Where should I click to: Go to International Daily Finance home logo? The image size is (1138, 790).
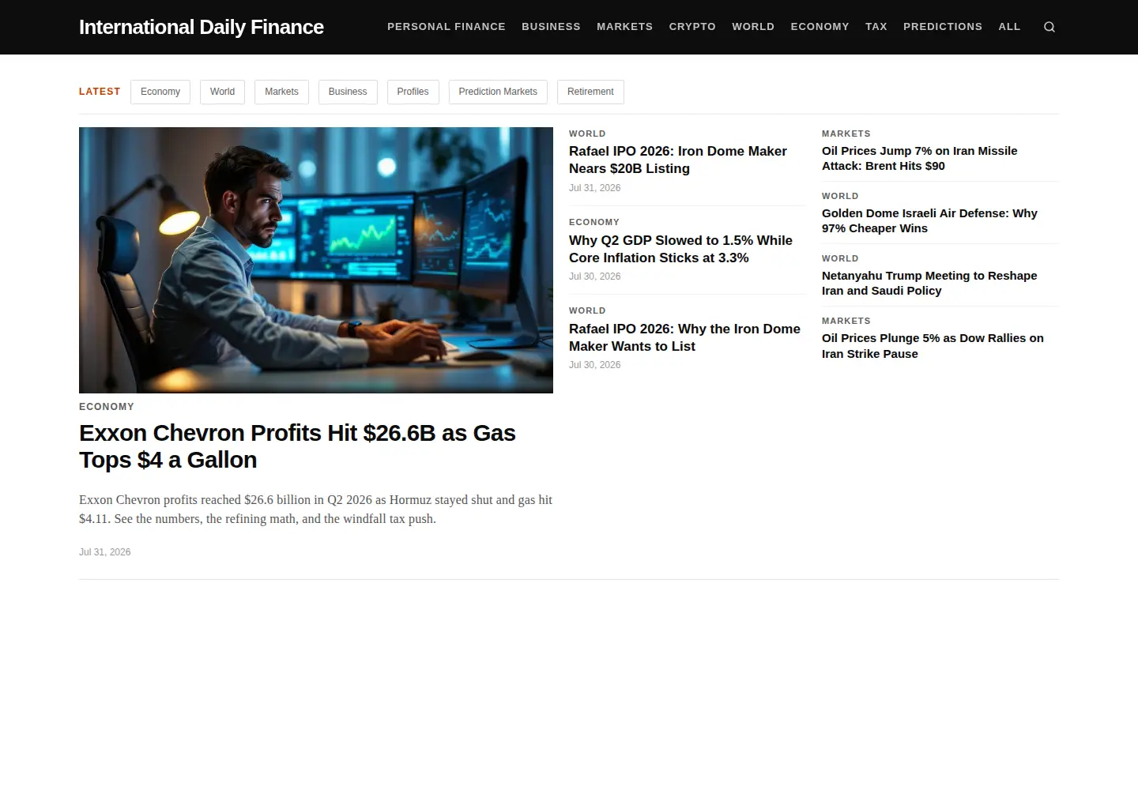coord(202,27)
